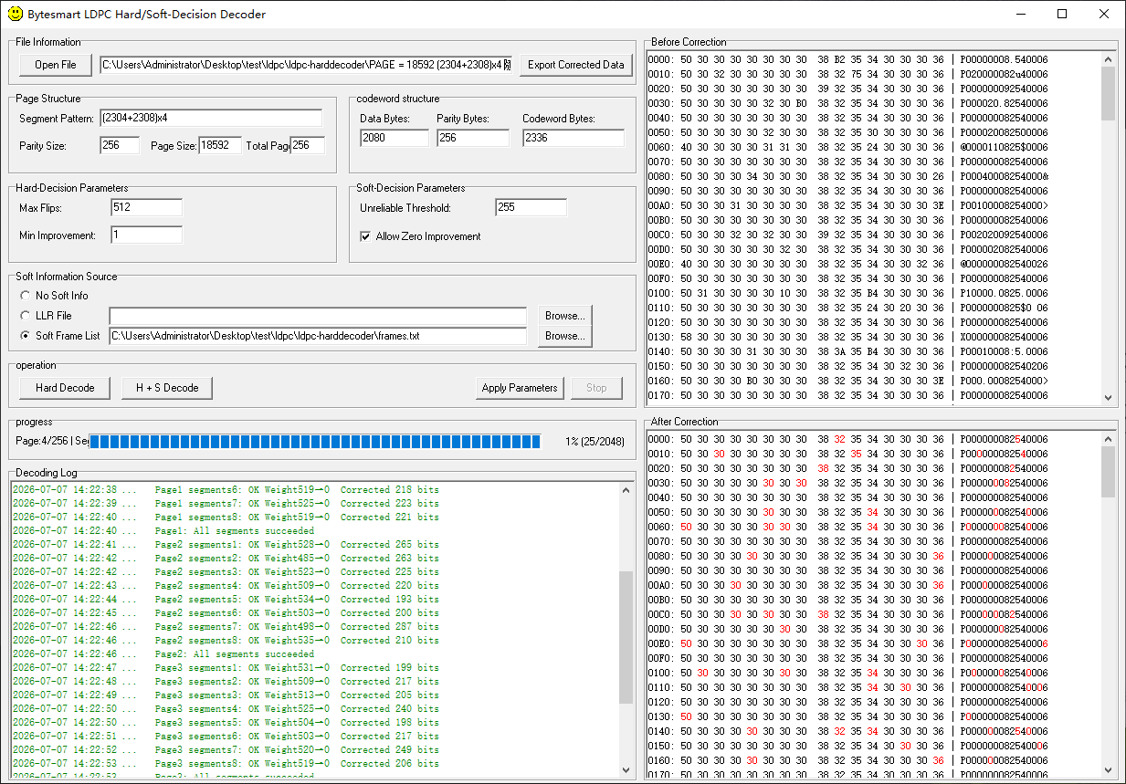Viewport: 1126px width, 784px height.
Task: Click the smiley app icon in title bar
Action: pos(15,14)
